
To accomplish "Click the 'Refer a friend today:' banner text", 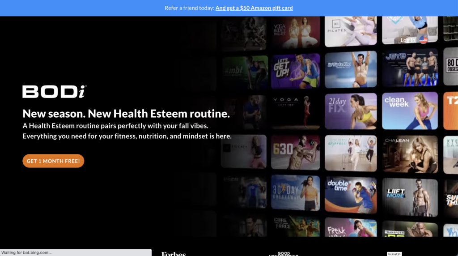I will point(190,8).
